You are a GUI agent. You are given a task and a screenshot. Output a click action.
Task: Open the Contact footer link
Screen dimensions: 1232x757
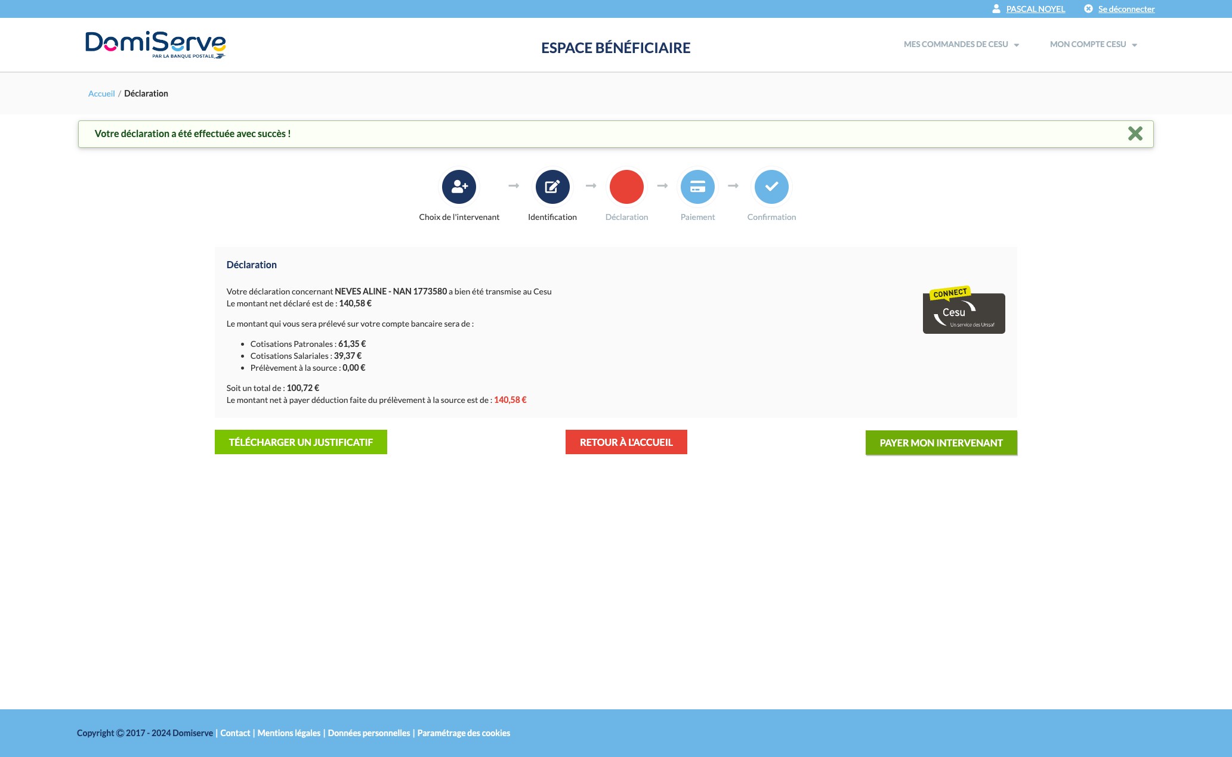pyautogui.click(x=235, y=733)
